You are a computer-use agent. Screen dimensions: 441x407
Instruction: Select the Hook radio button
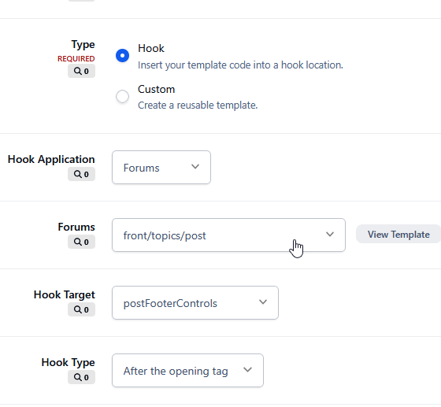point(122,55)
